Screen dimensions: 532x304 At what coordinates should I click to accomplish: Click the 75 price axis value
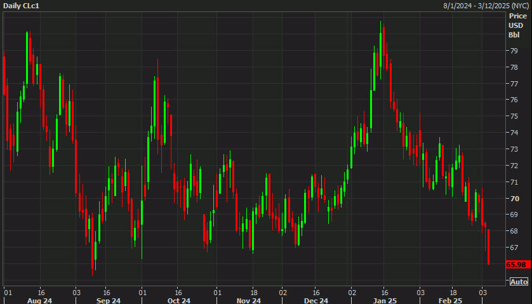(x=514, y=116)
